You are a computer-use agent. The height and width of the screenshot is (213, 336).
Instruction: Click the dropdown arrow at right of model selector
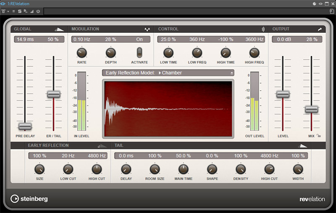point(232,73)
